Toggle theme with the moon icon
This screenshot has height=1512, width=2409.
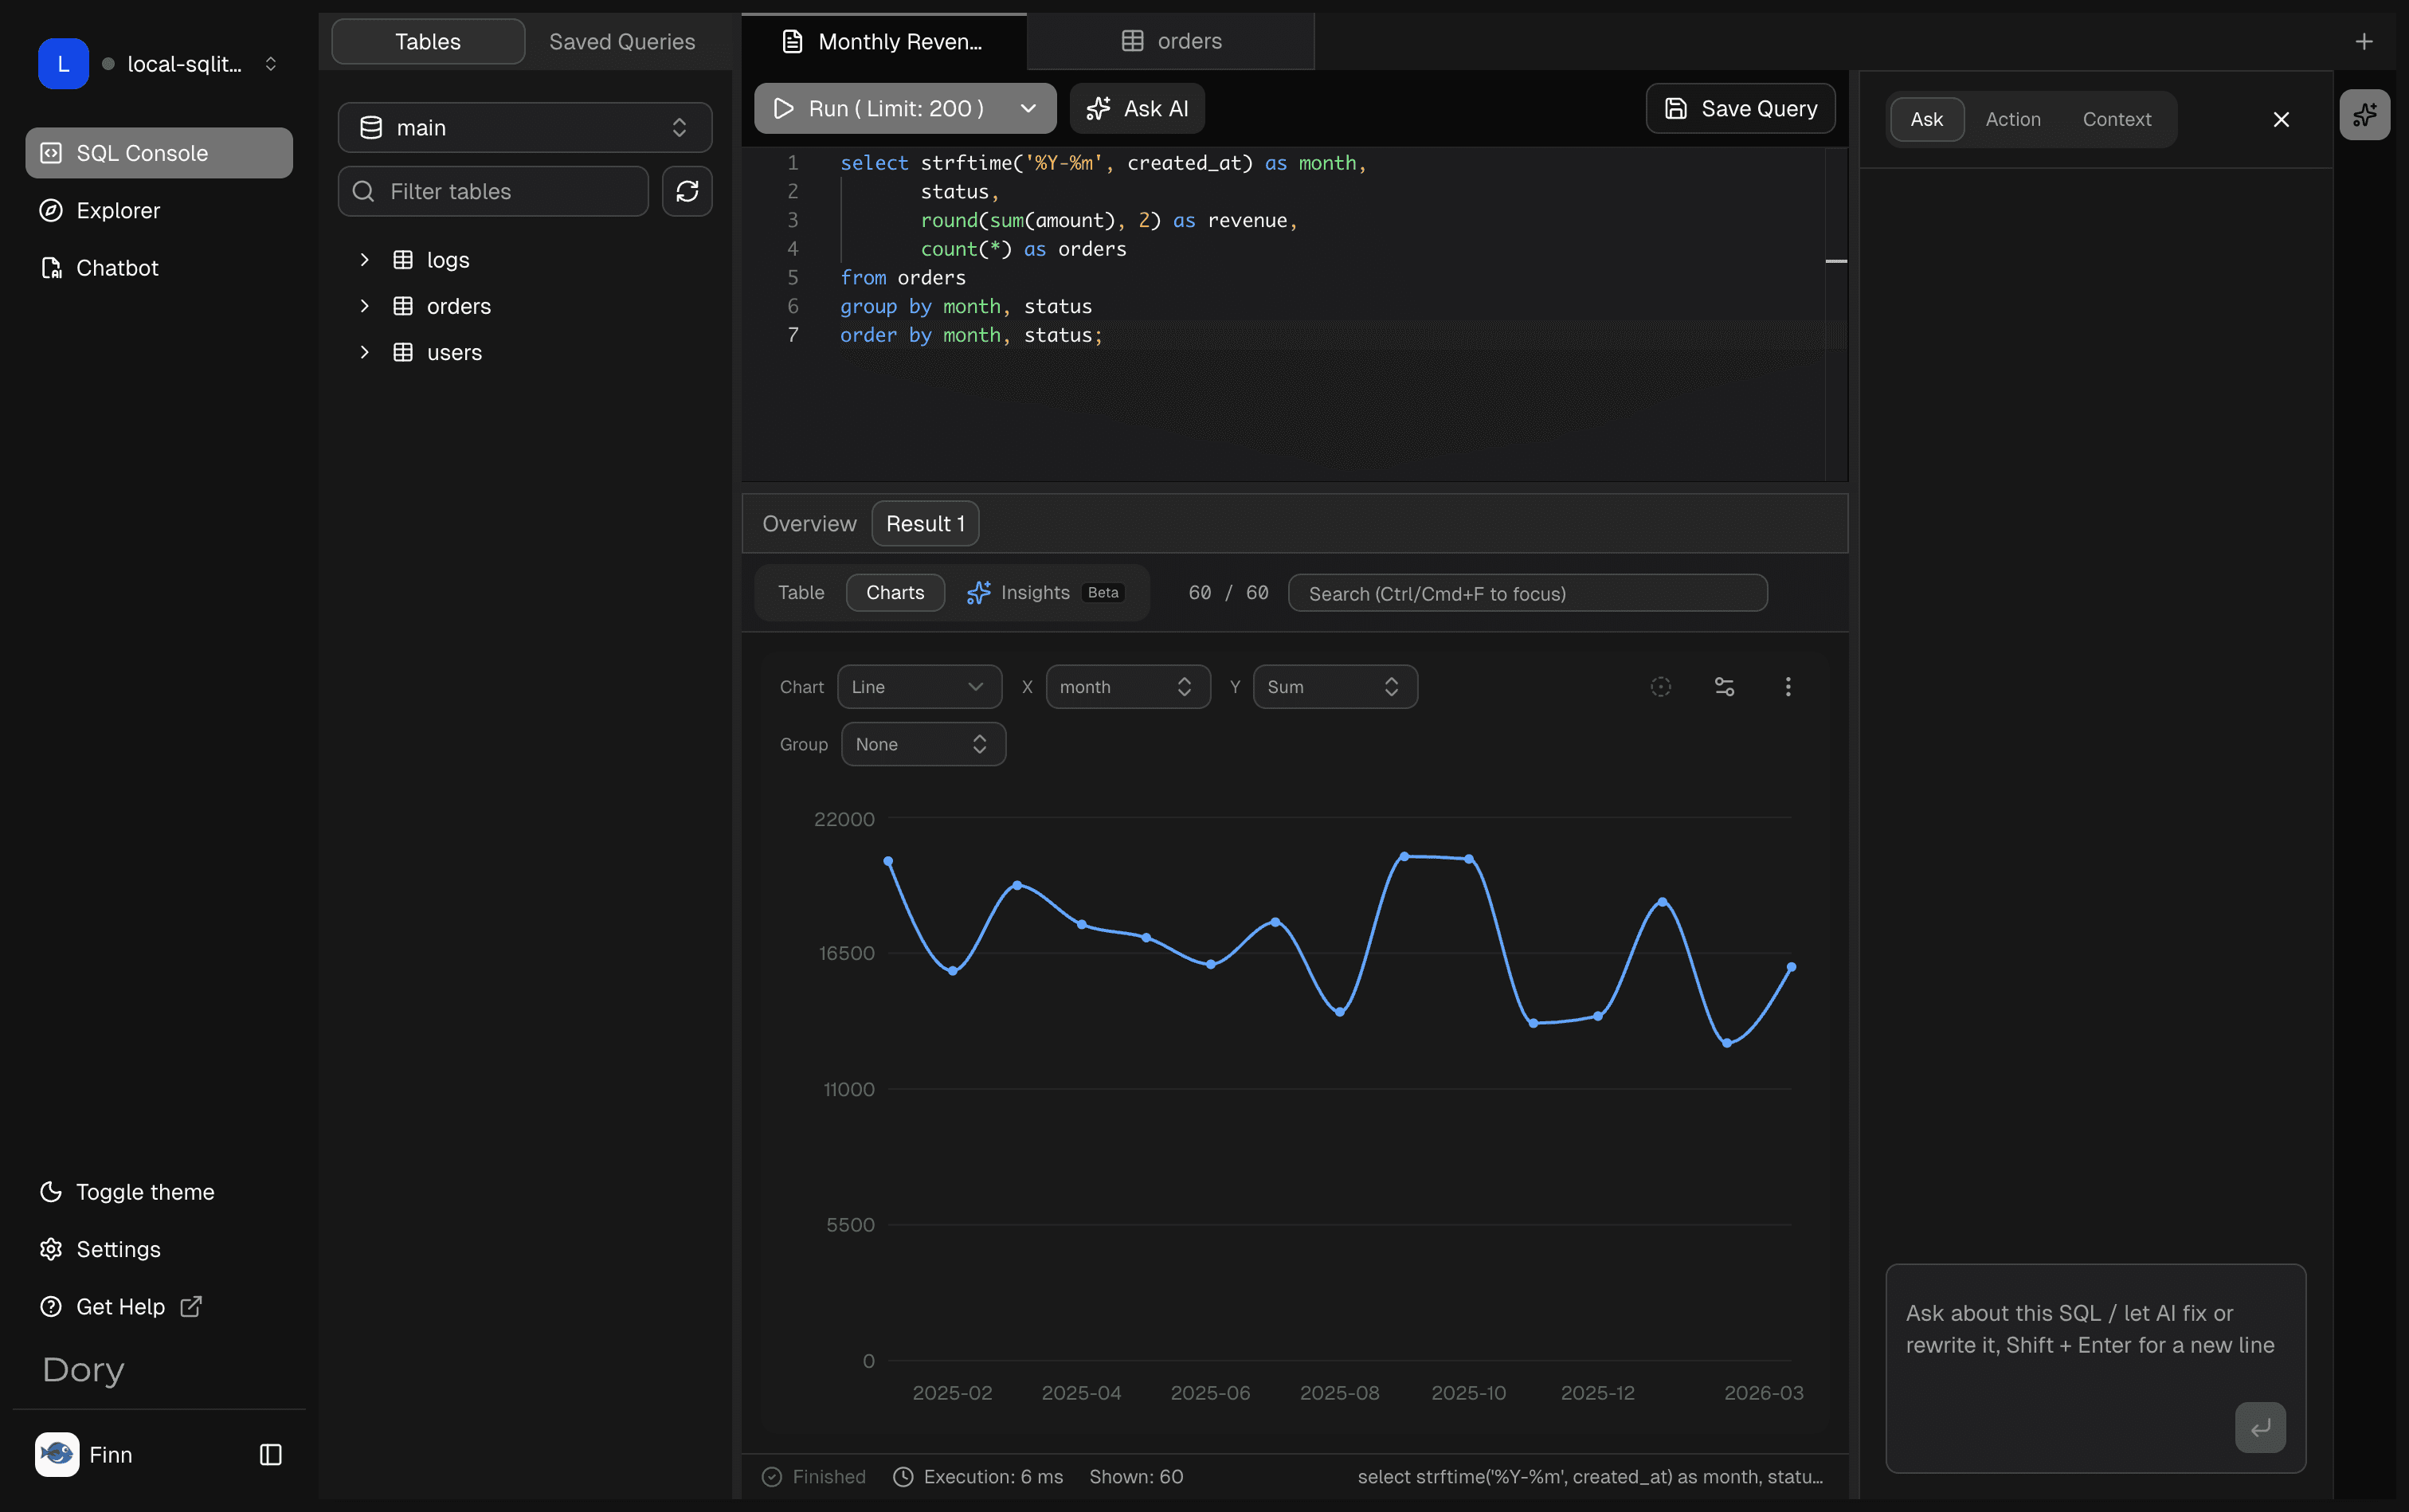[x=51, y=1192]
